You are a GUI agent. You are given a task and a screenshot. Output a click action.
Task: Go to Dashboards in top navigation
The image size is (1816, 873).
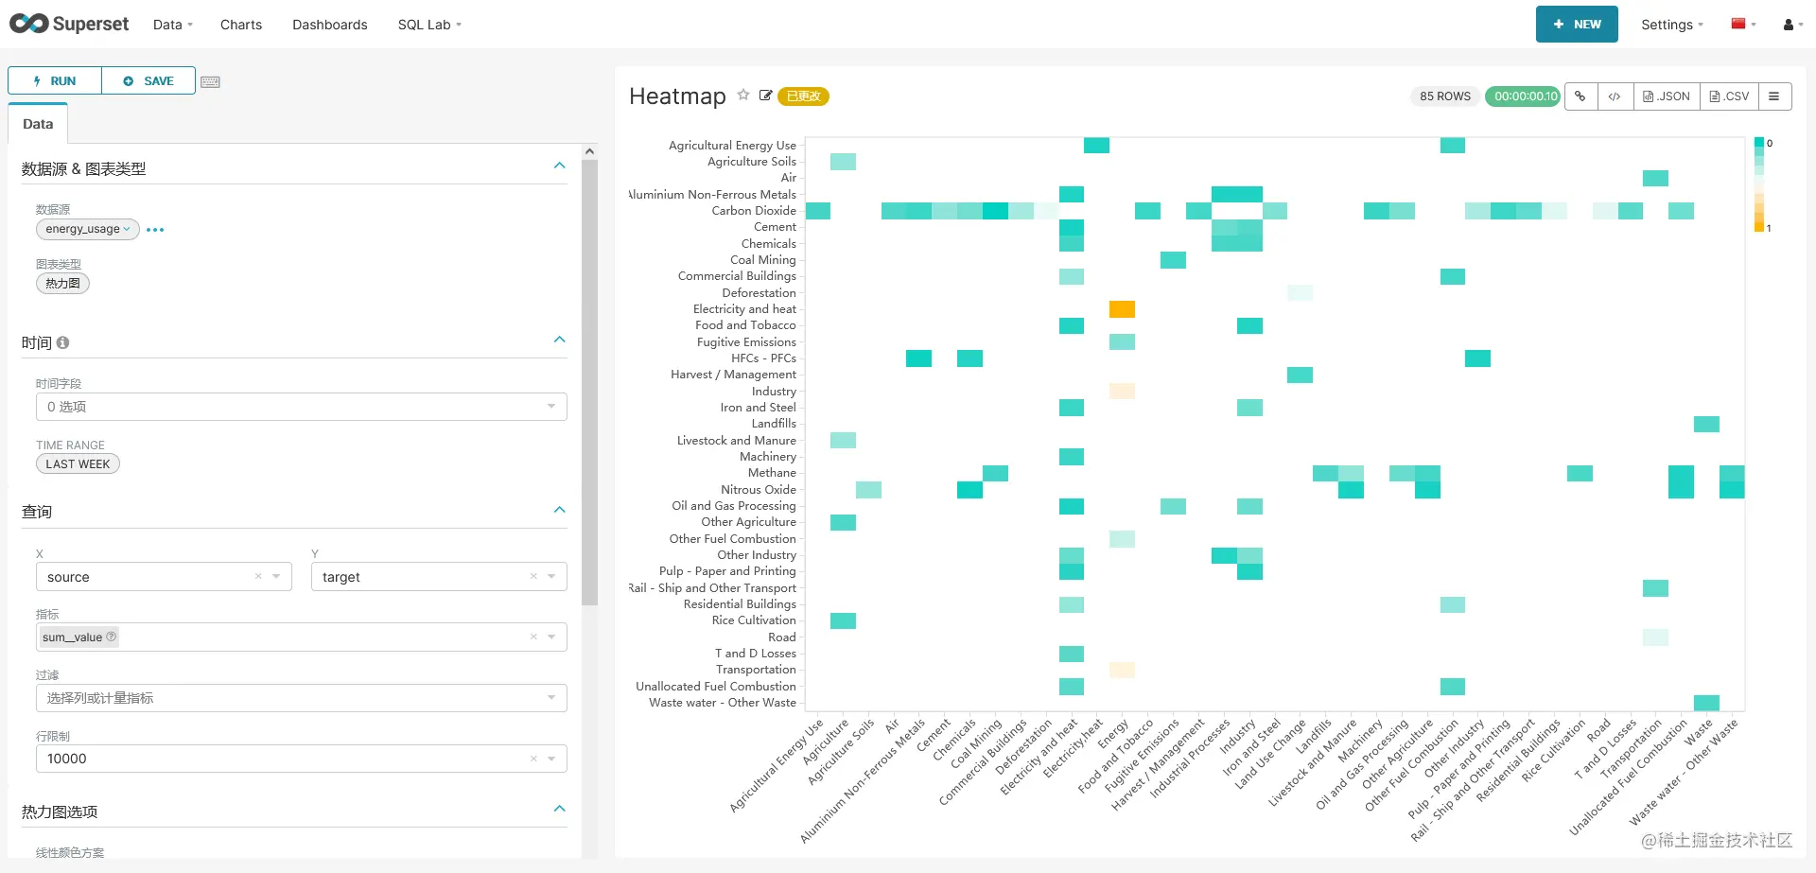tap(329, 25)
